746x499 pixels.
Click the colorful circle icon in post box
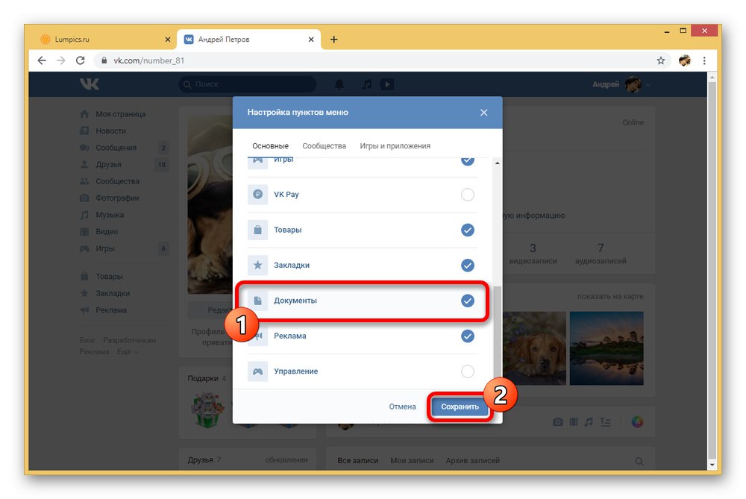(x=637, y=422)
